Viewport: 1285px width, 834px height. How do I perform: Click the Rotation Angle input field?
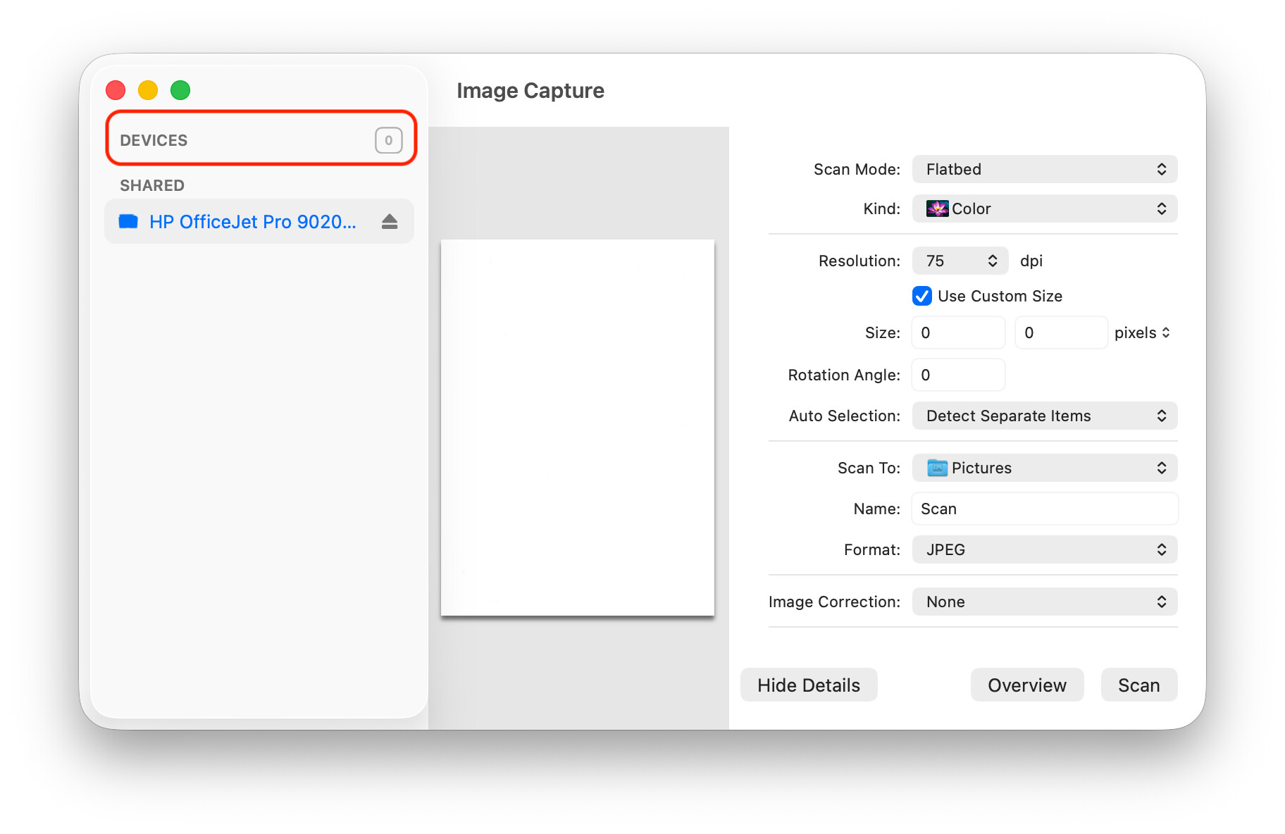(x=958, y=375)
